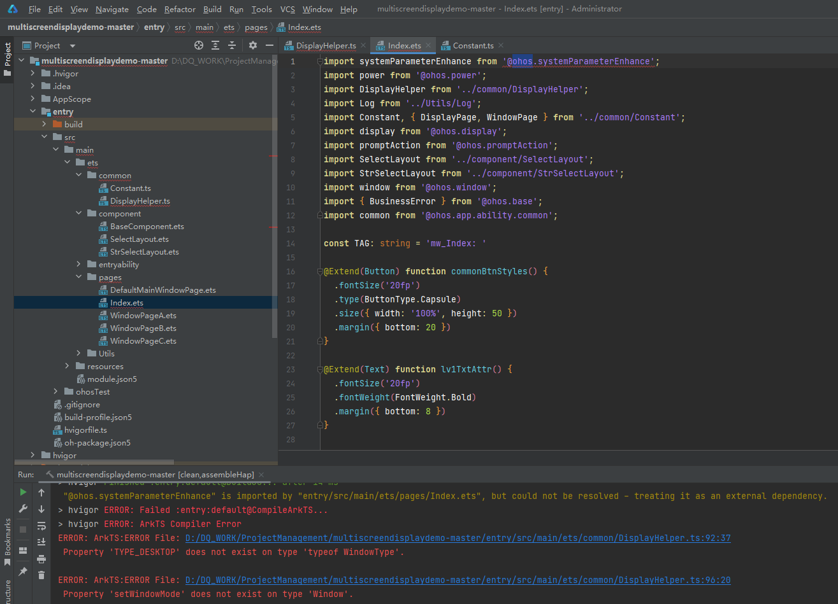Pin the Run tab with pin icon
The height and width of the screenshot is (604, 838).
[x=23, y=572]
